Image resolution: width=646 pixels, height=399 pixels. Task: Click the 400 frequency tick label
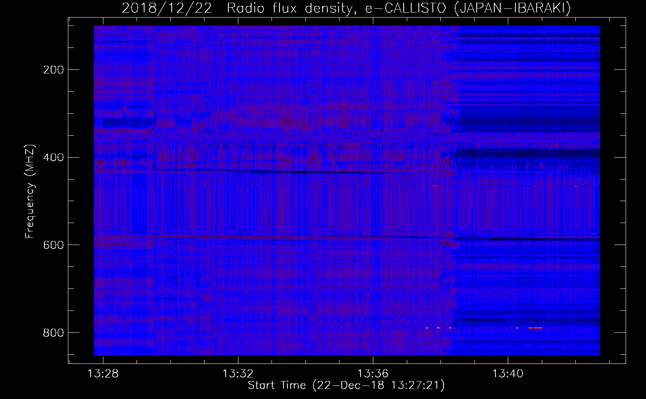(54, 157)
